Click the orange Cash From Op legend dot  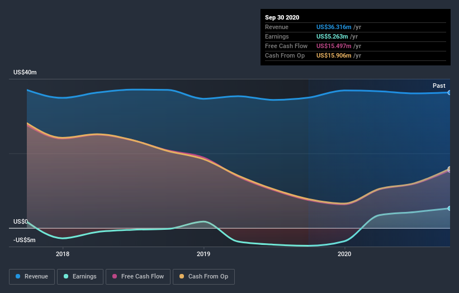tap(182, 276)
